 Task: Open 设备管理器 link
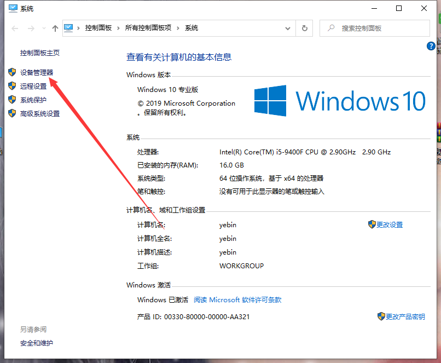(37, 72)
